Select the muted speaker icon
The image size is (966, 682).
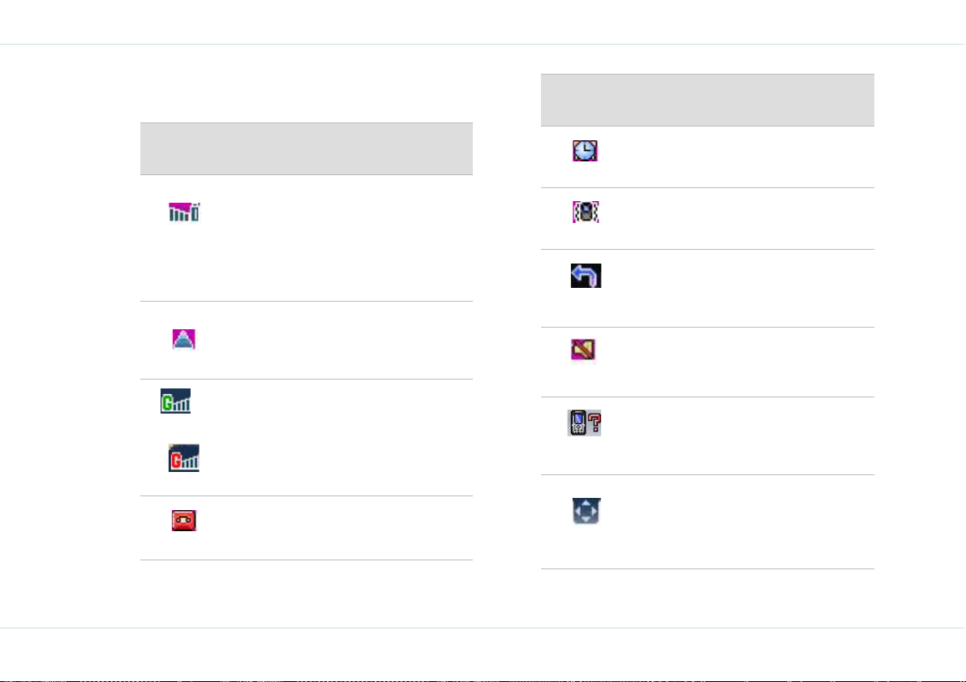pos(583,350)
